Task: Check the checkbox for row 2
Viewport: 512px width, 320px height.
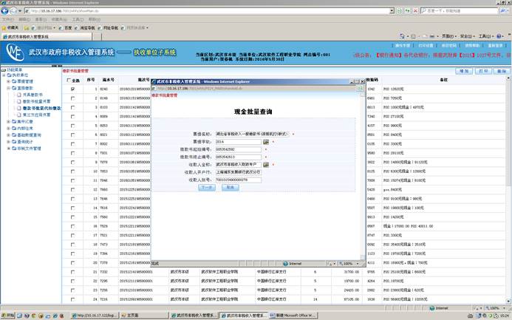Action: pyautogui.click(x=72, y=98)
